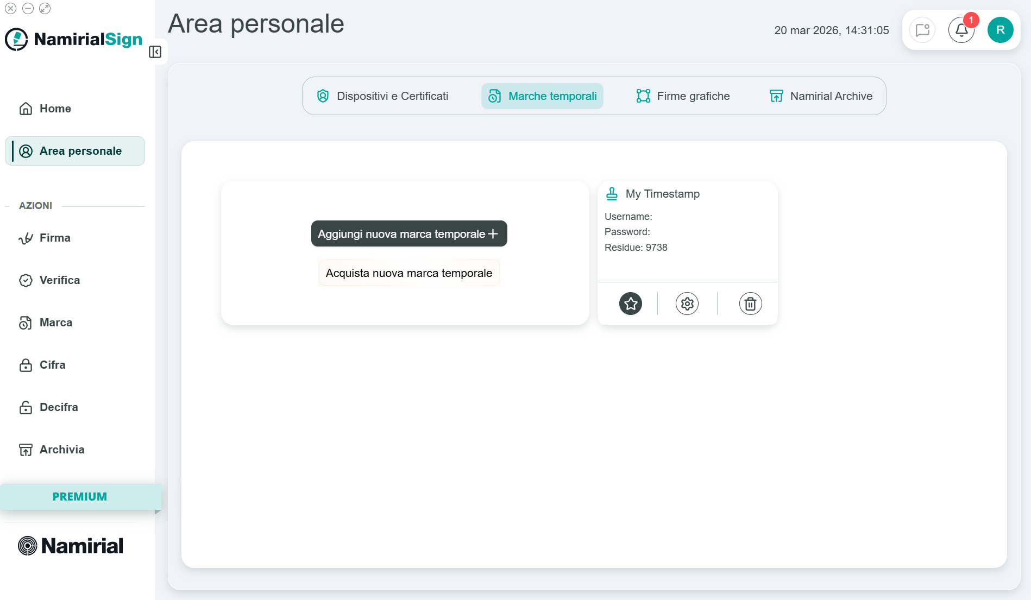Click the Username: label
The height and width of the screenshot is (600, 1031).
coord(628,217)
